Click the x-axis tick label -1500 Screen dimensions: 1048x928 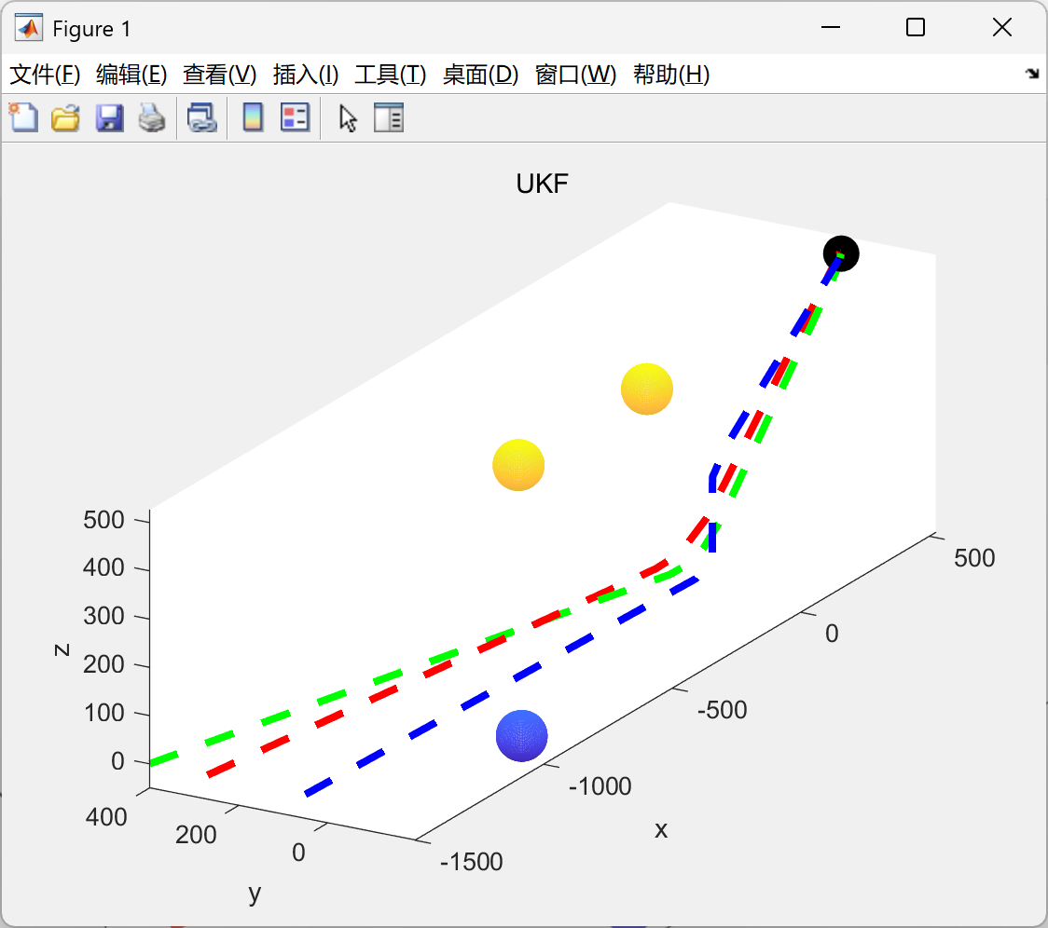click(x=471, y=862)
